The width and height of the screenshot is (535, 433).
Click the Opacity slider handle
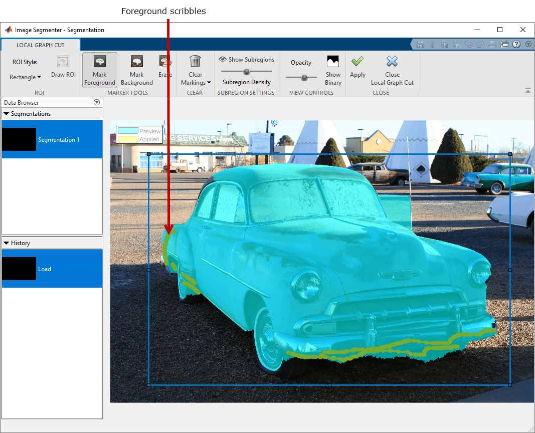click(x=304, y=77)
